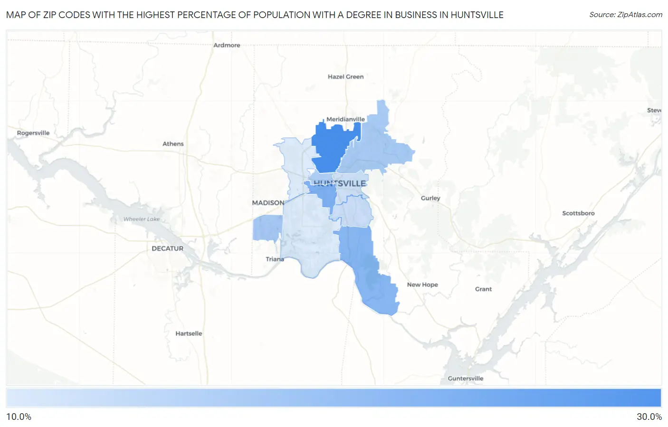
Task: Click the Grant town label
Action: [x=483, y=289]
